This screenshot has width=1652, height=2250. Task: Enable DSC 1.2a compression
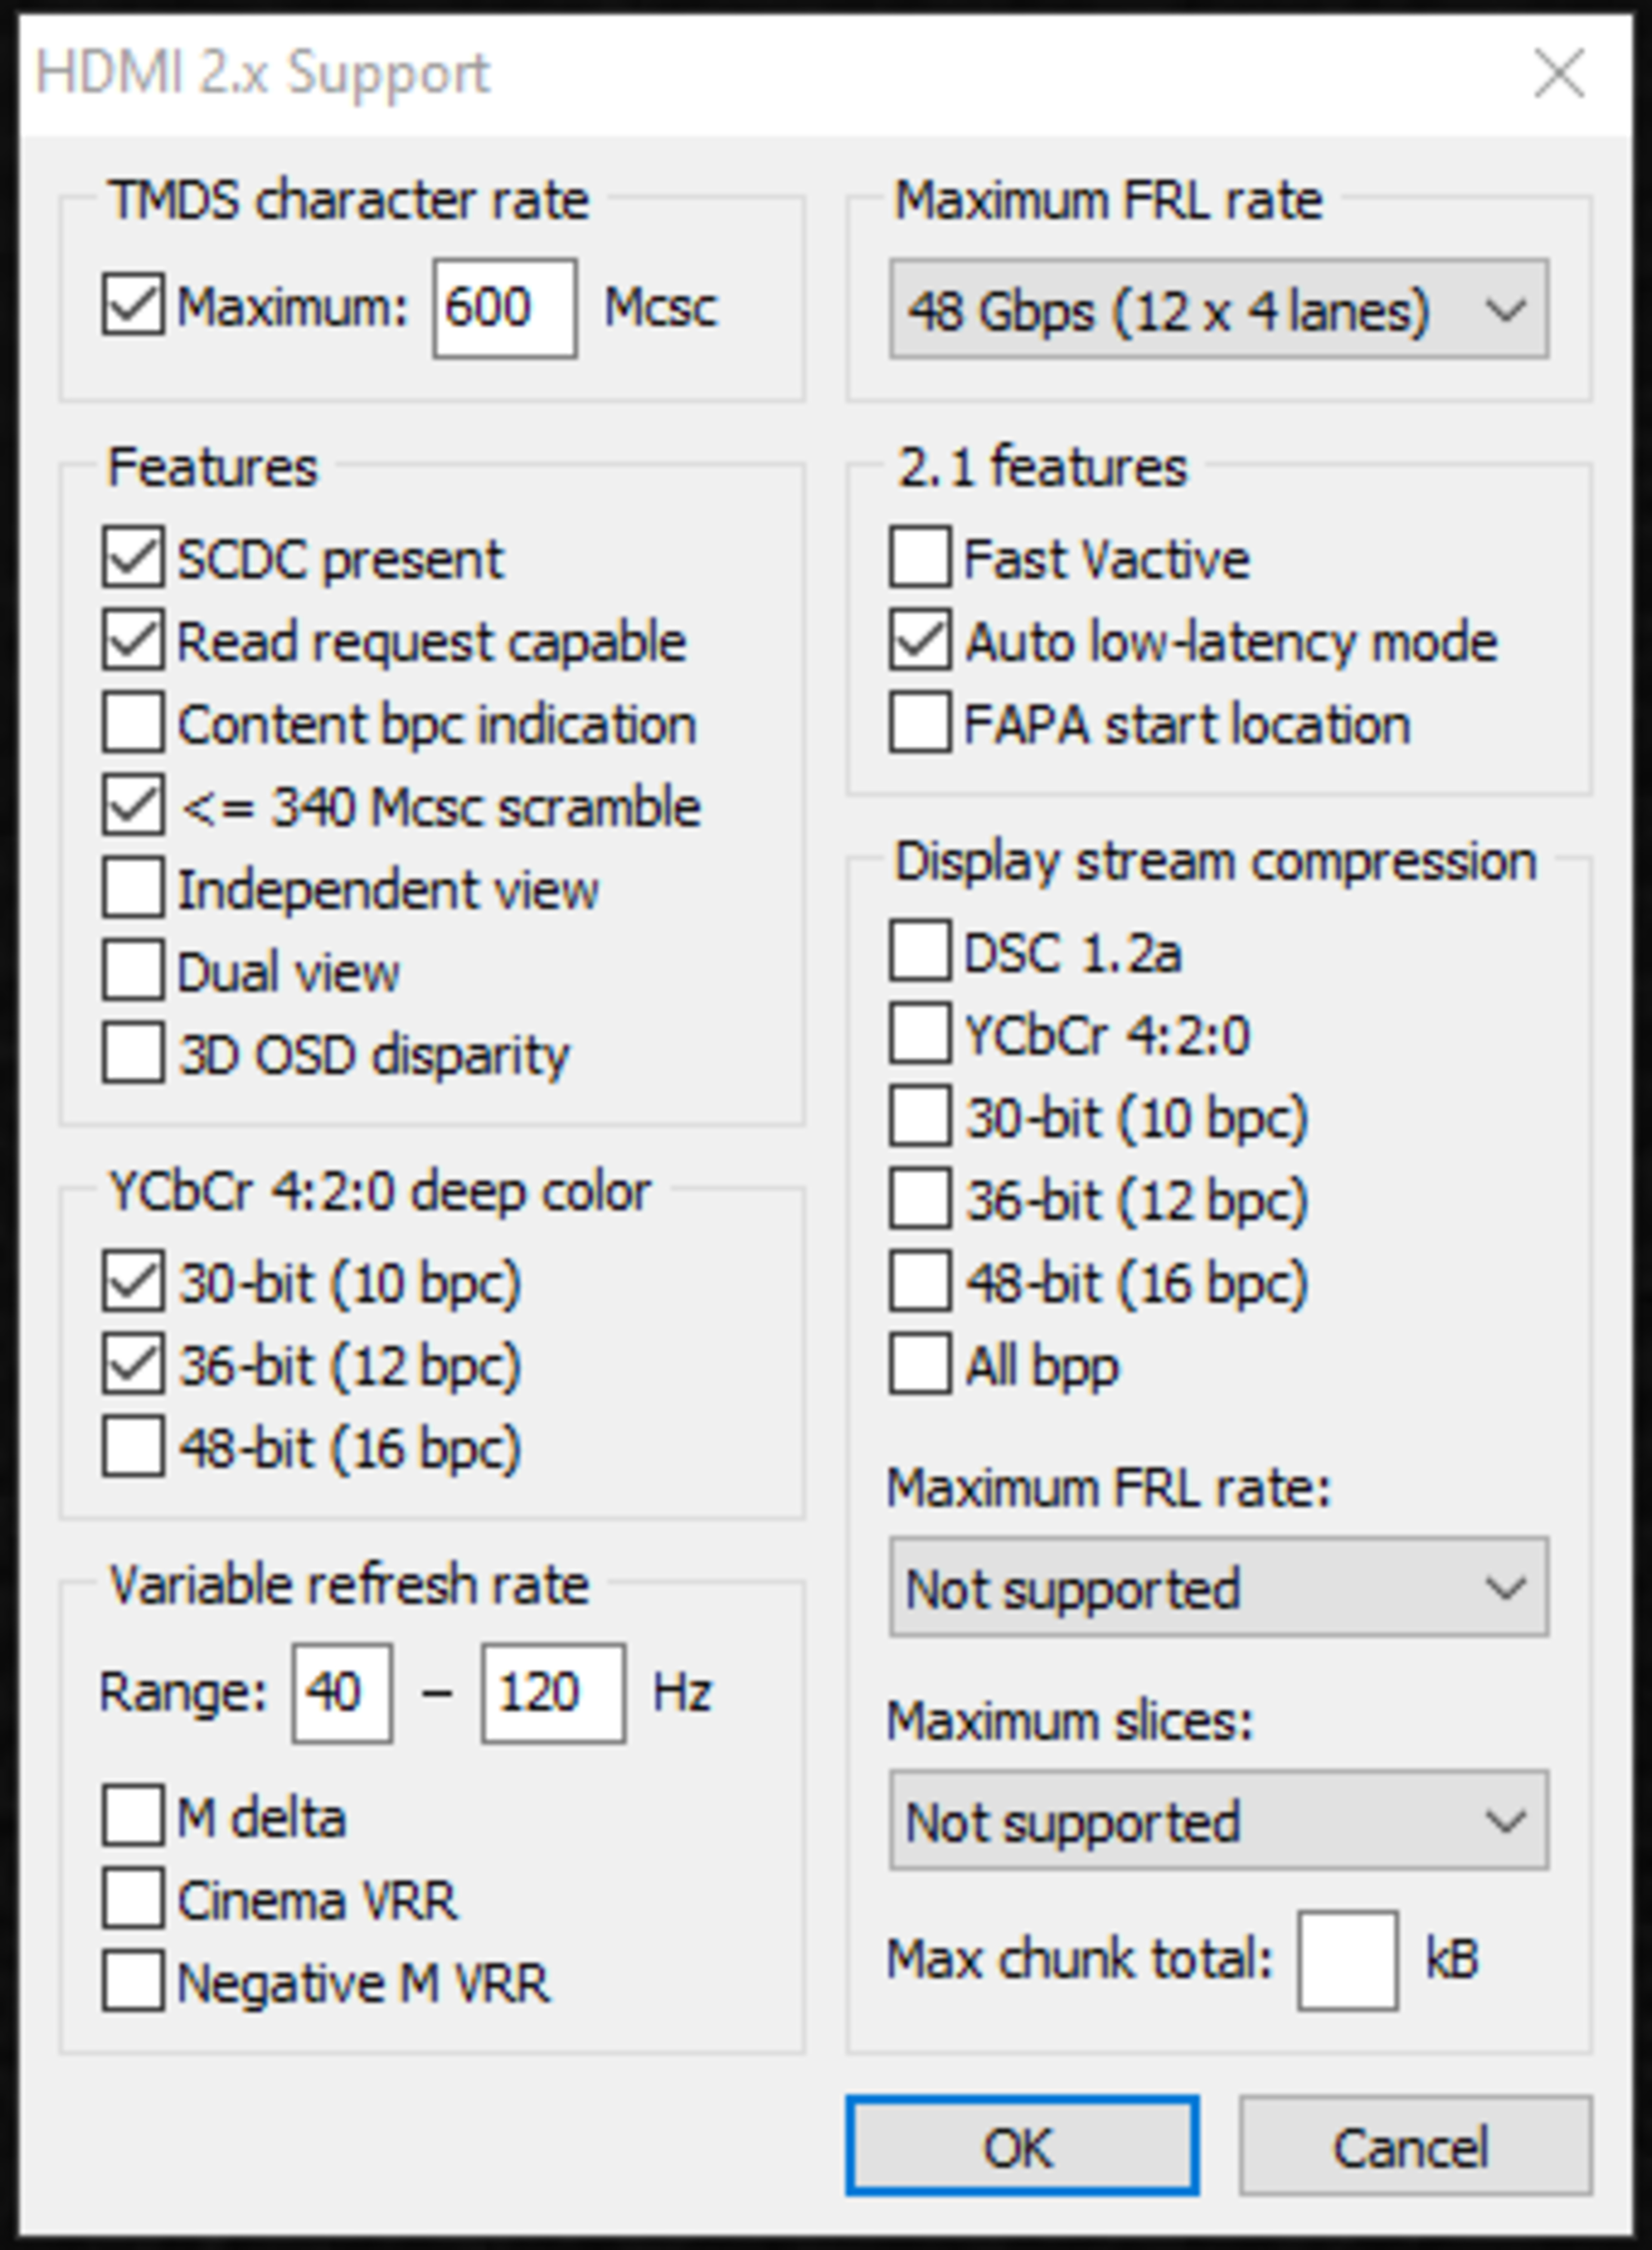[x=920, y=951]
